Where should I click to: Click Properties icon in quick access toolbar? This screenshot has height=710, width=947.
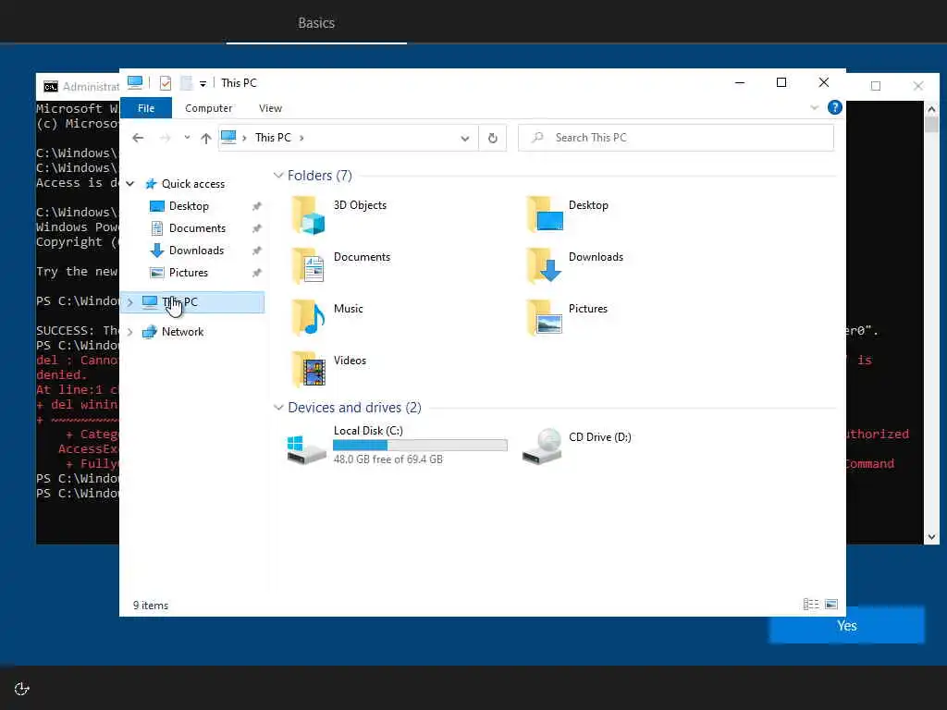click(x=165, y=82)
